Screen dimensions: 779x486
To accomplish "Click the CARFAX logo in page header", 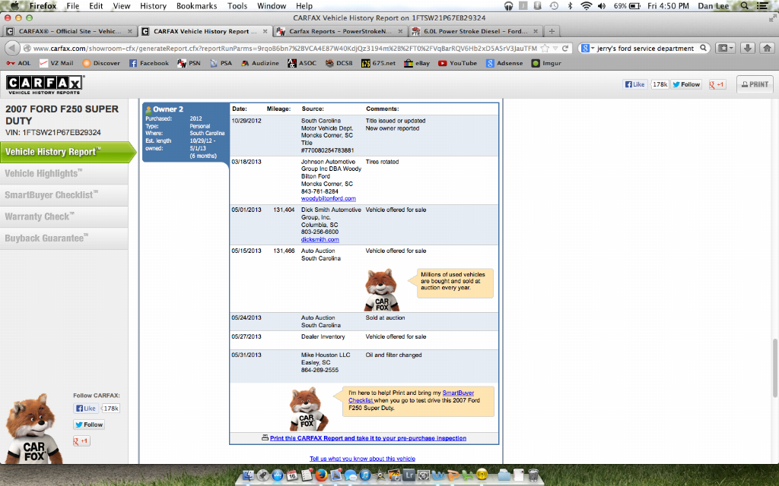I will point(45,84).
